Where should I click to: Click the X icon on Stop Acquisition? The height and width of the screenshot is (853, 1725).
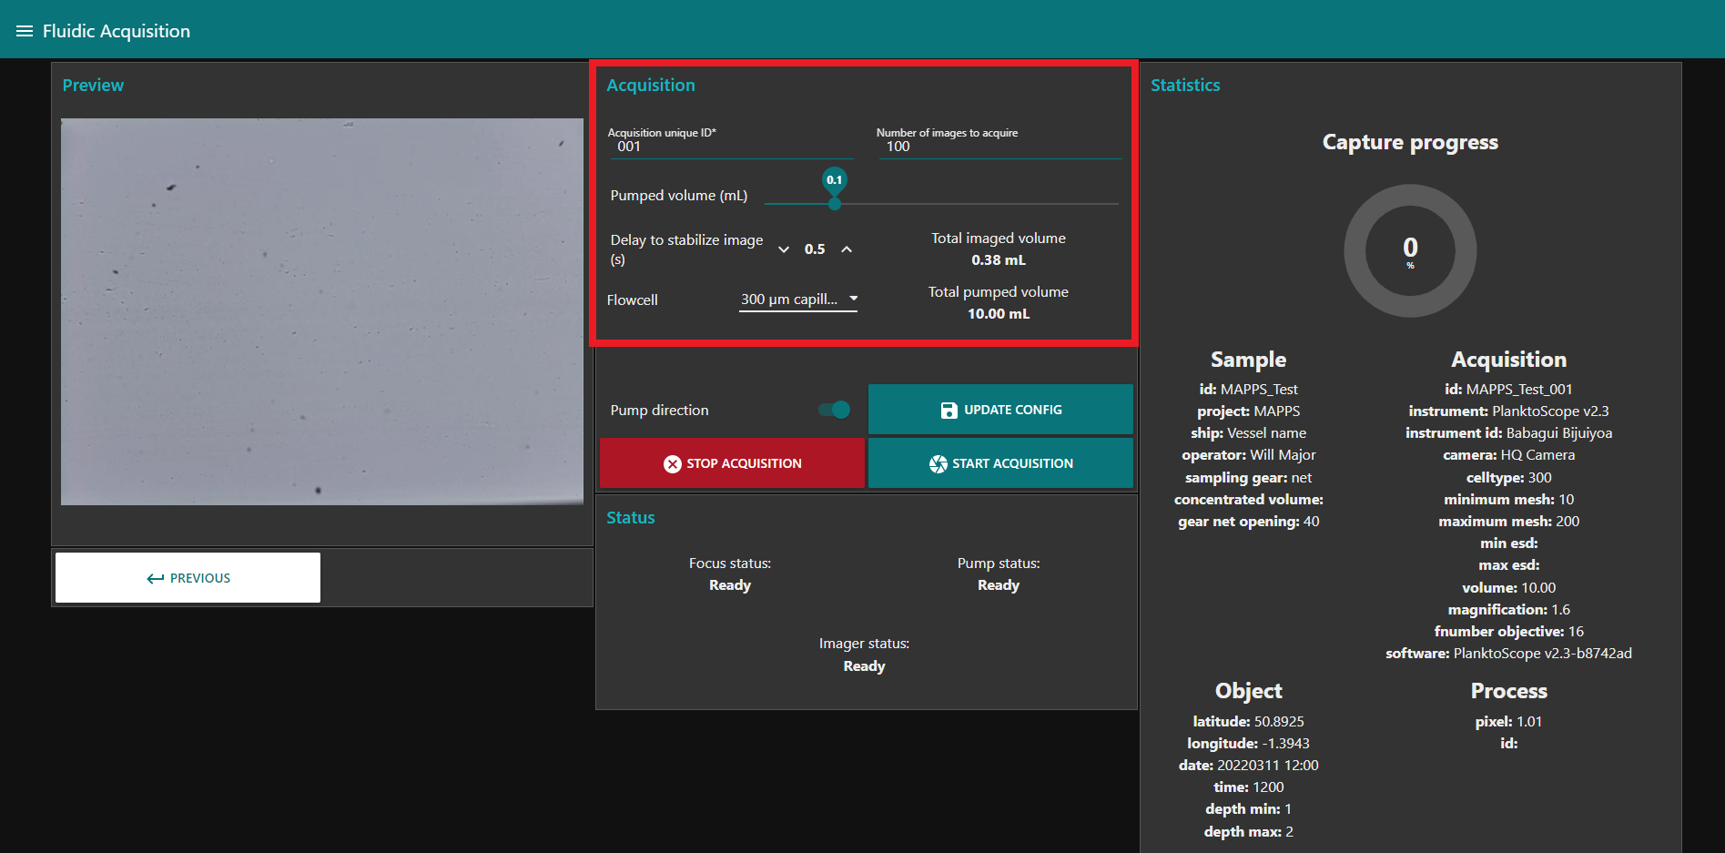pos(672,464)
